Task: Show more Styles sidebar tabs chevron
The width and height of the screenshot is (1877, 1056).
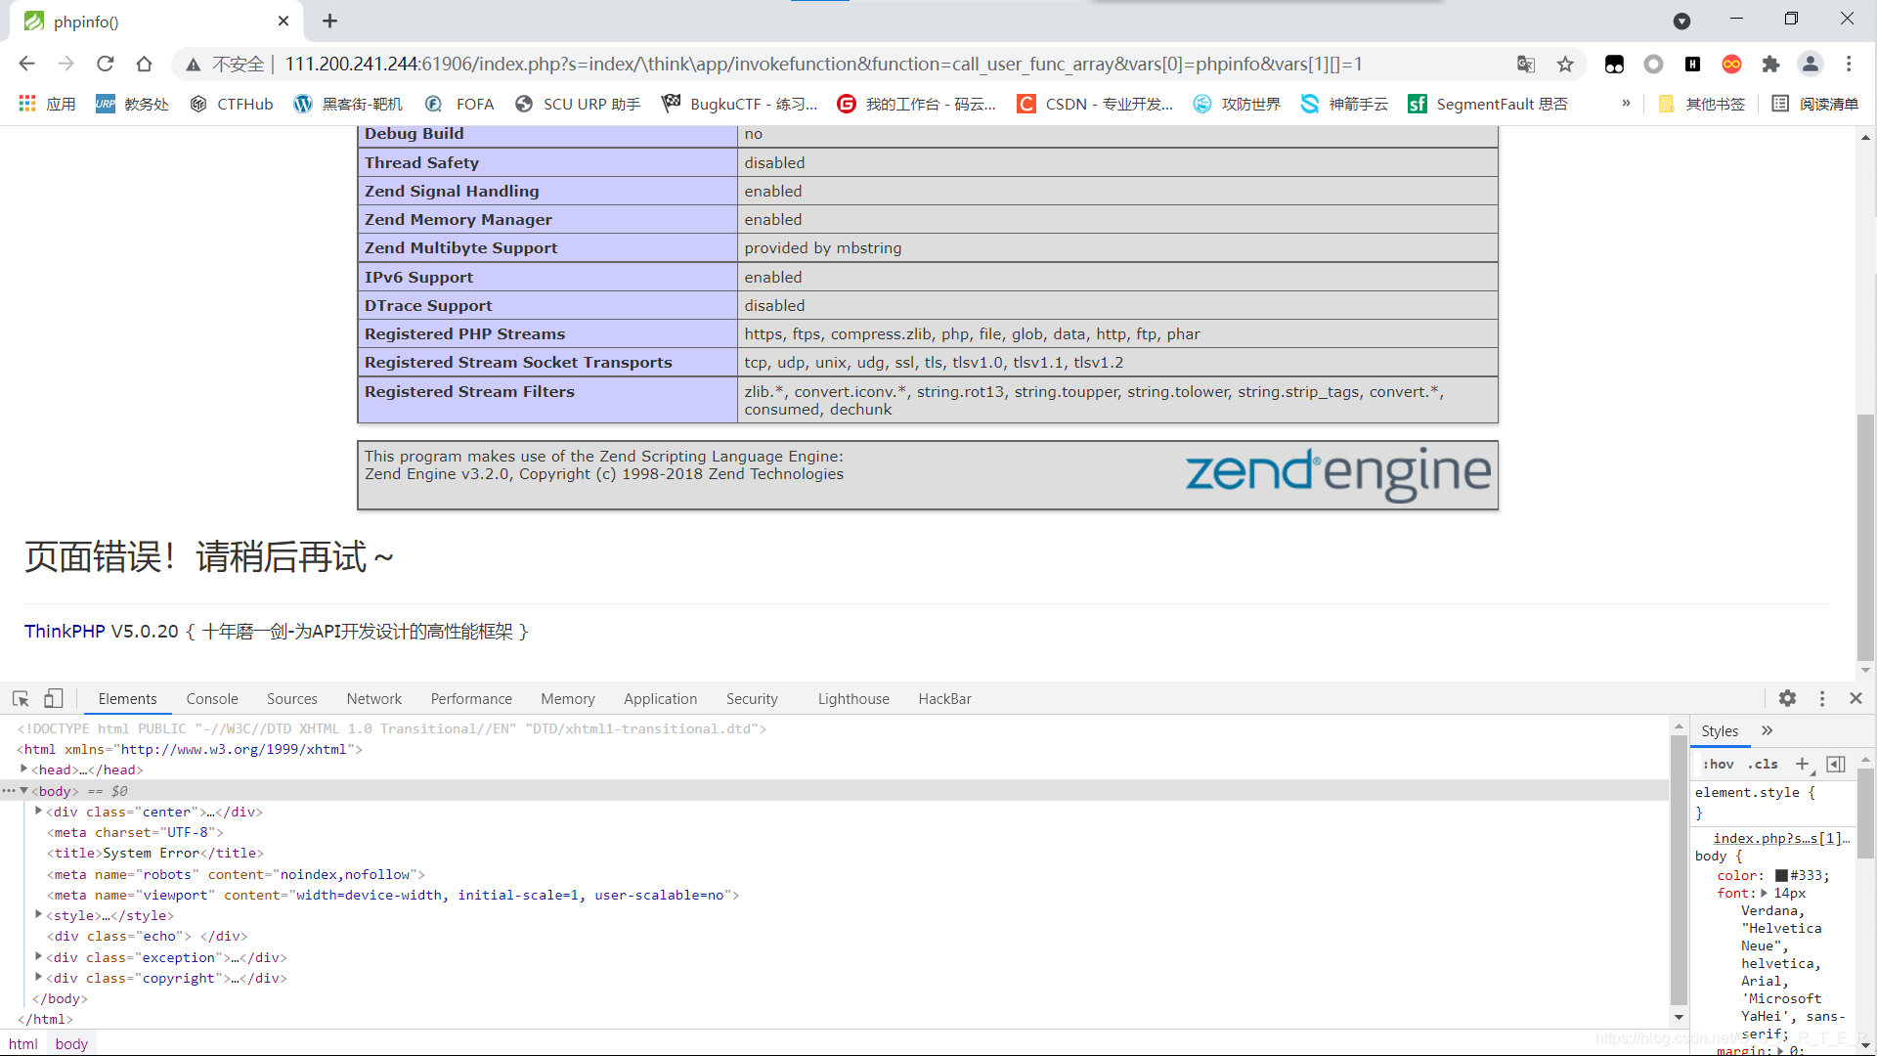Action: 1767,730
